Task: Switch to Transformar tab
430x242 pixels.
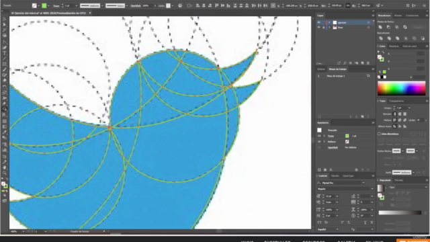Action: point(412,15)
